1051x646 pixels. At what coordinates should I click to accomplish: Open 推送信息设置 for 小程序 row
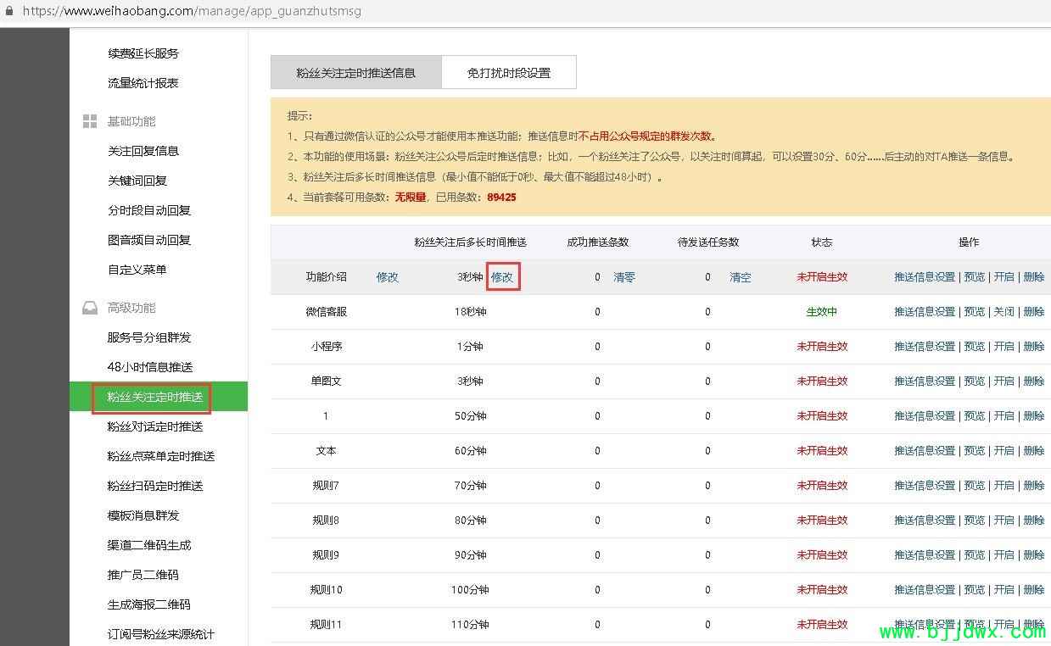pyautogui.click(x=925, y=347)
